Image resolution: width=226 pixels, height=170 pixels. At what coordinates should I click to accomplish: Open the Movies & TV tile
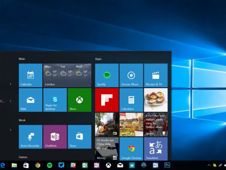click(x=156, y=75)
